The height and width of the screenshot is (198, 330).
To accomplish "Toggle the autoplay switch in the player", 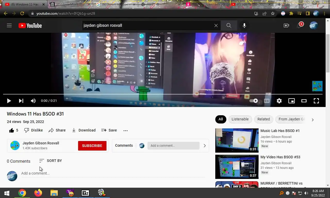I will point(254,101).
